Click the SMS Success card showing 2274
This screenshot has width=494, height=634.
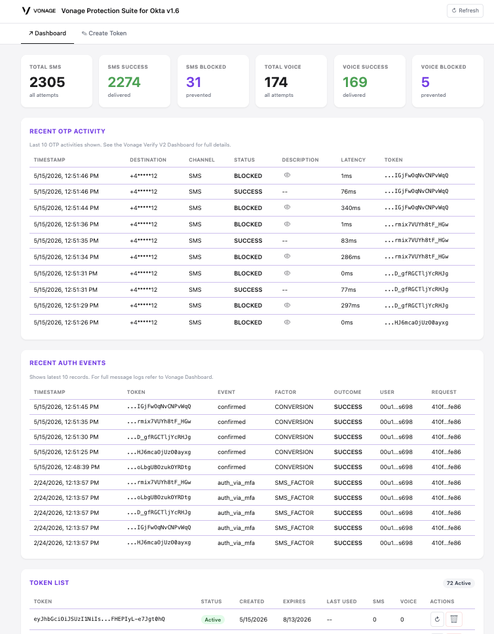tap(134, 81)
